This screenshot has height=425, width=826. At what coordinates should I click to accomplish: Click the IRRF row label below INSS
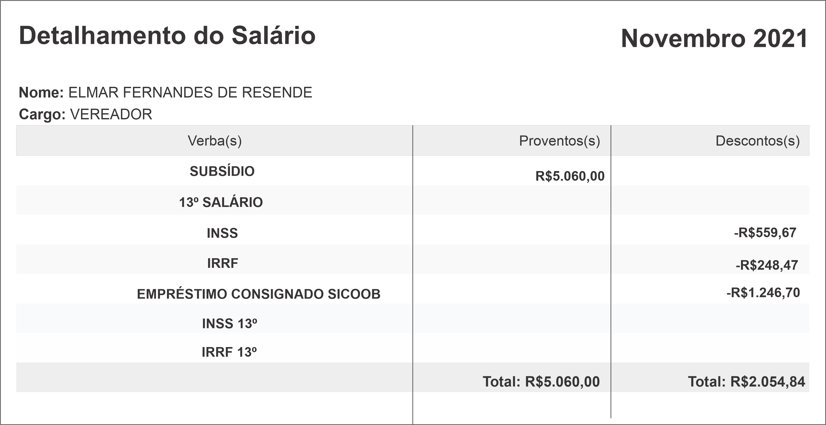[x=223, y=263]
